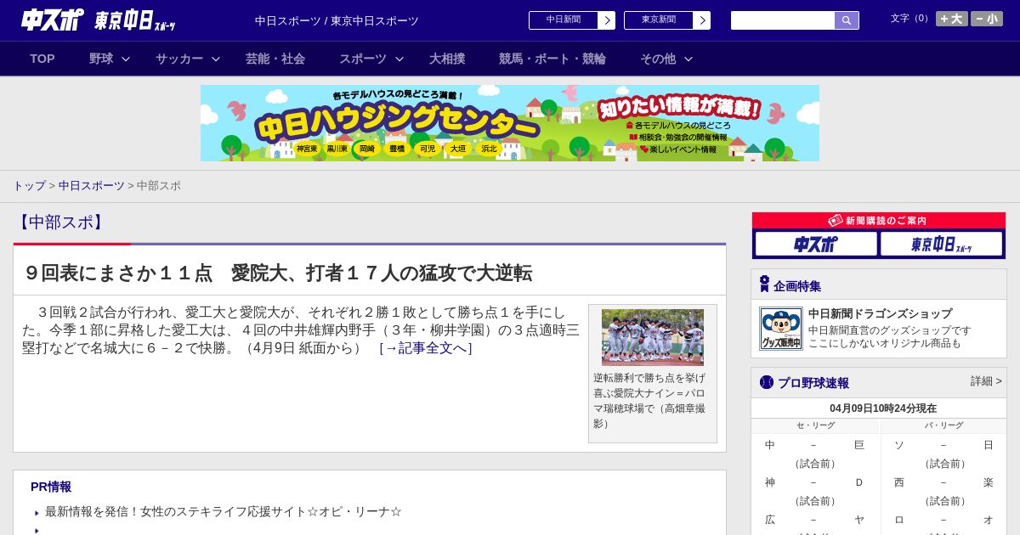
Task: Open the 中日新聞 link button
Action: tap(564, 20)
